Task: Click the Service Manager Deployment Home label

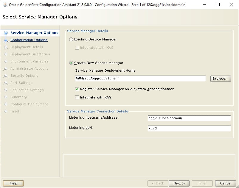Action: pos(105,70)
